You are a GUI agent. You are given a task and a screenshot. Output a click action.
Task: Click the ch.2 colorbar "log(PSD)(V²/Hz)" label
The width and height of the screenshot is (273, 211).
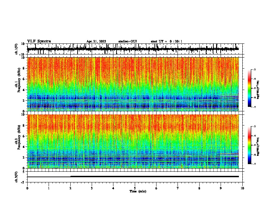coord(258,147)
